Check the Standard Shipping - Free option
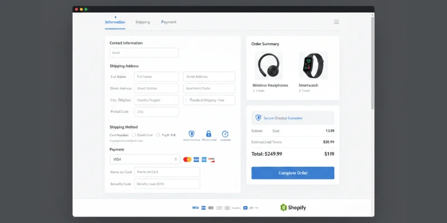The width and height of the screenshot is (447, 223). tap(187, 100)
